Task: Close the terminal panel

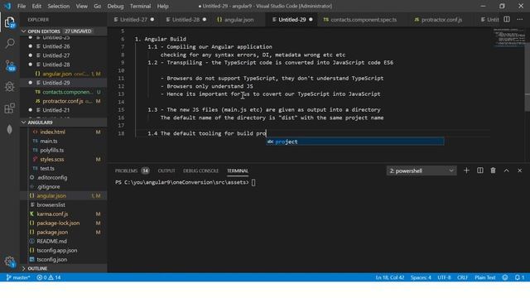Action: click(519, 171)
